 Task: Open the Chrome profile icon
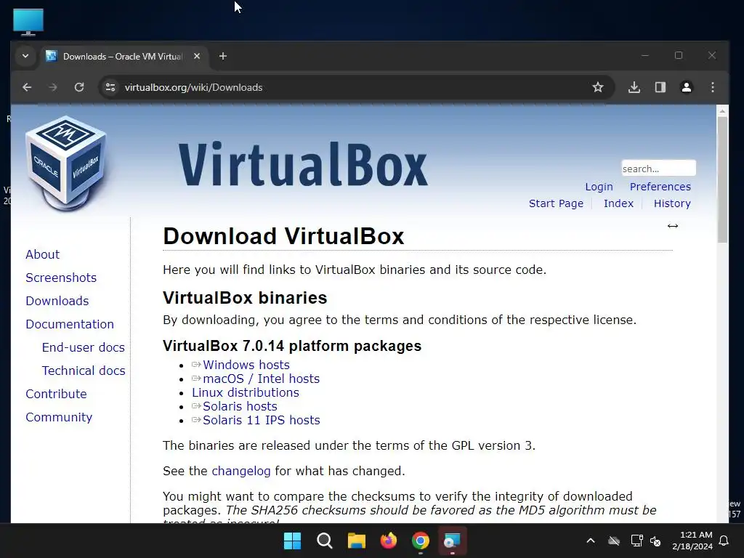(686, 87)
